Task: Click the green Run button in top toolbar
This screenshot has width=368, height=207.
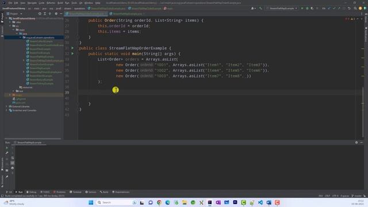Action: point(302,8)
